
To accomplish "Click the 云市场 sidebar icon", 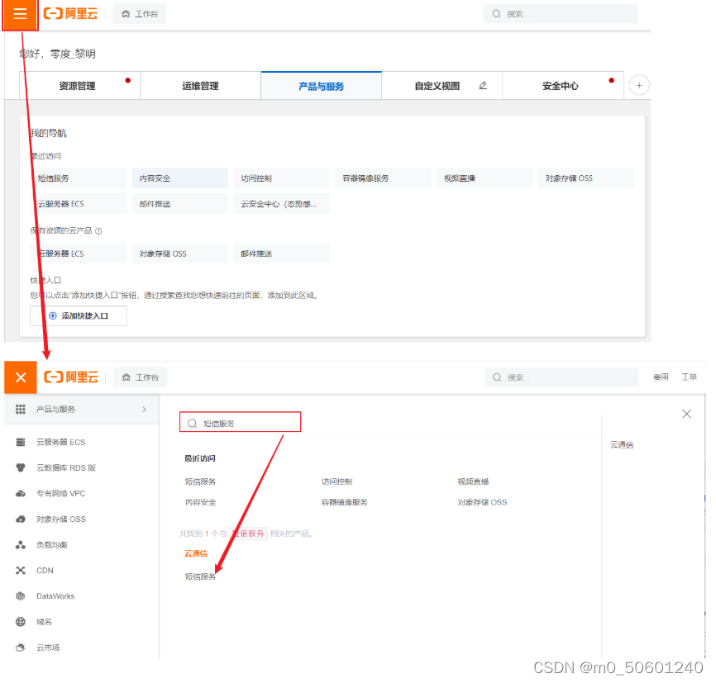I will (x=21, y=647).
